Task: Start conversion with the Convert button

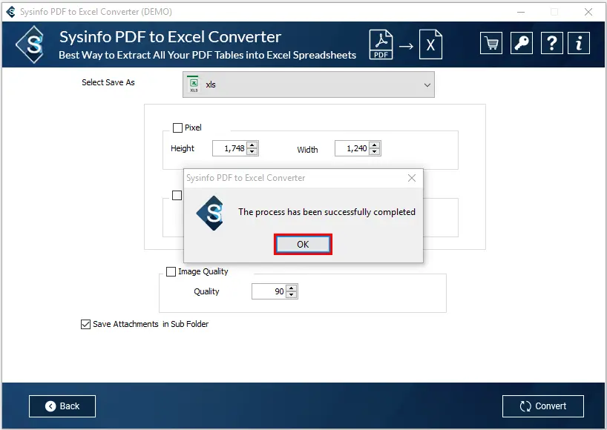Action: (x=542, y=406)
